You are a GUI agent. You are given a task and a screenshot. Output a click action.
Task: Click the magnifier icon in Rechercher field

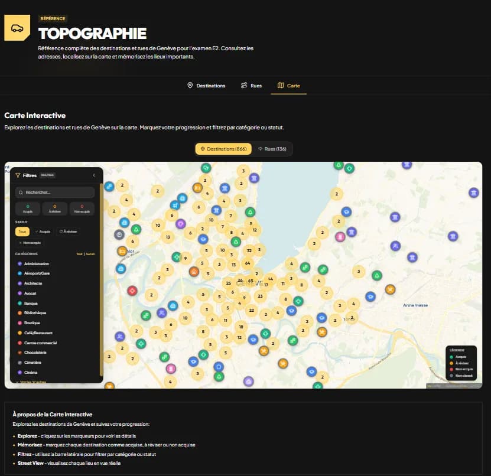(x=21, y=193)
